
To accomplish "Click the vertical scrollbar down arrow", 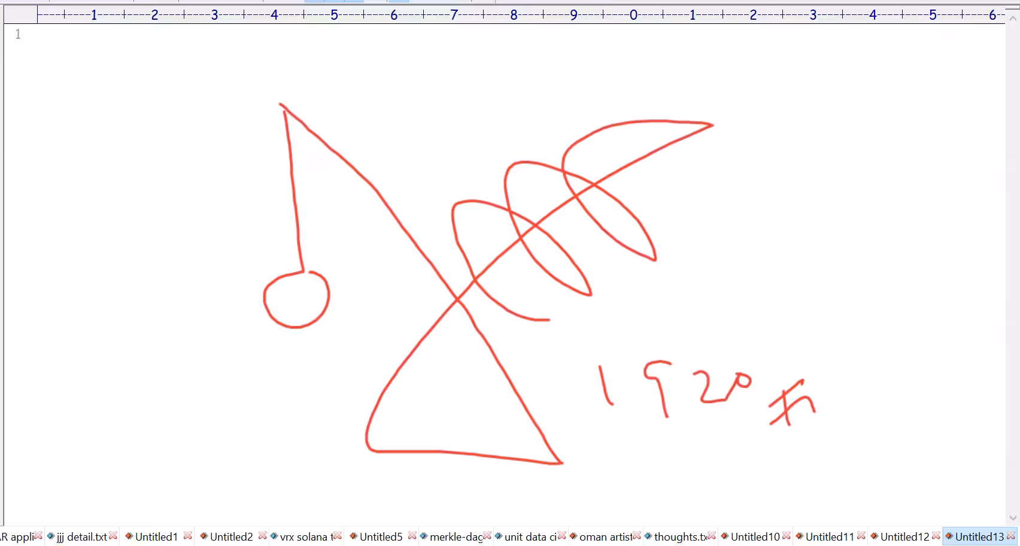I will tap(1013, 518).
